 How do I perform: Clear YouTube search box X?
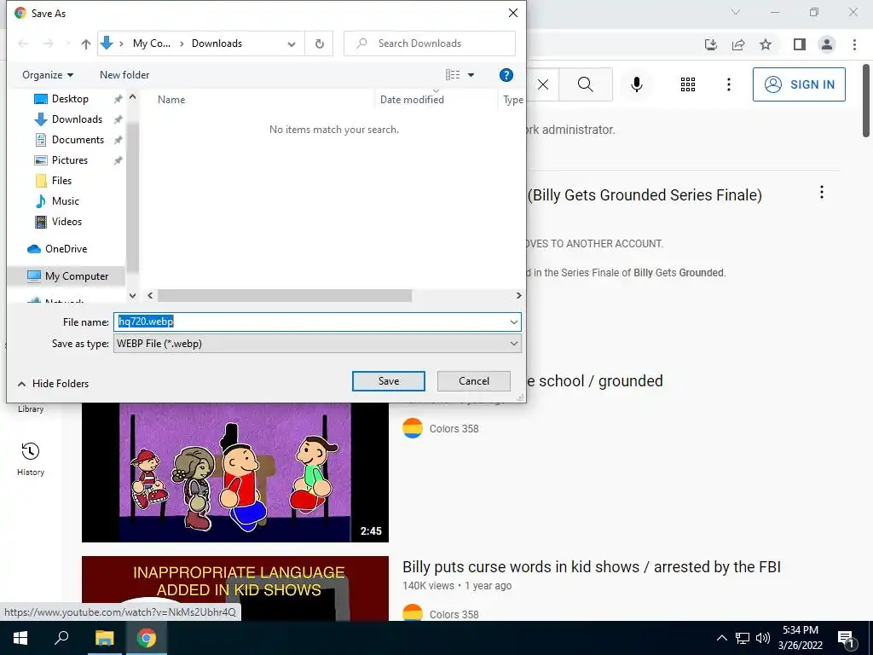543,84
